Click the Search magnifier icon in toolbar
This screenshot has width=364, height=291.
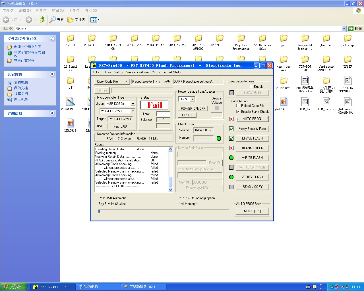pos(53,20)
